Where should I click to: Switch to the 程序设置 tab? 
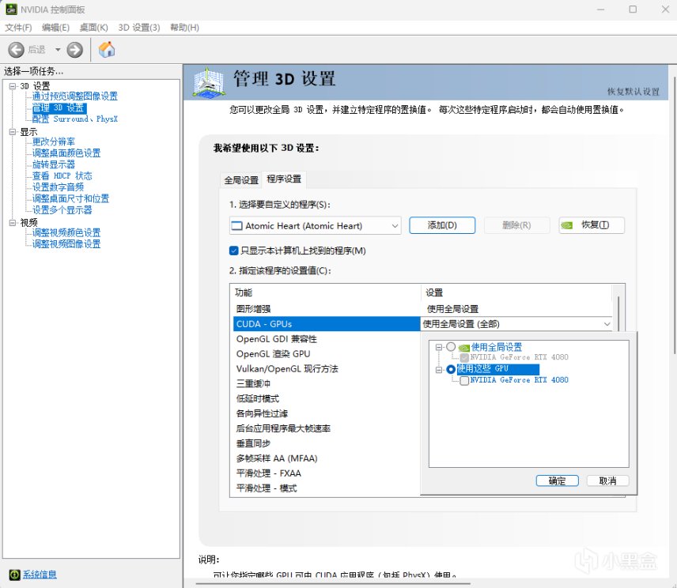pyautogui.click(x=284, y=179)
